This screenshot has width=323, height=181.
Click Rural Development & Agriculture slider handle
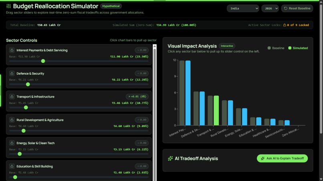tap(24, 131)
